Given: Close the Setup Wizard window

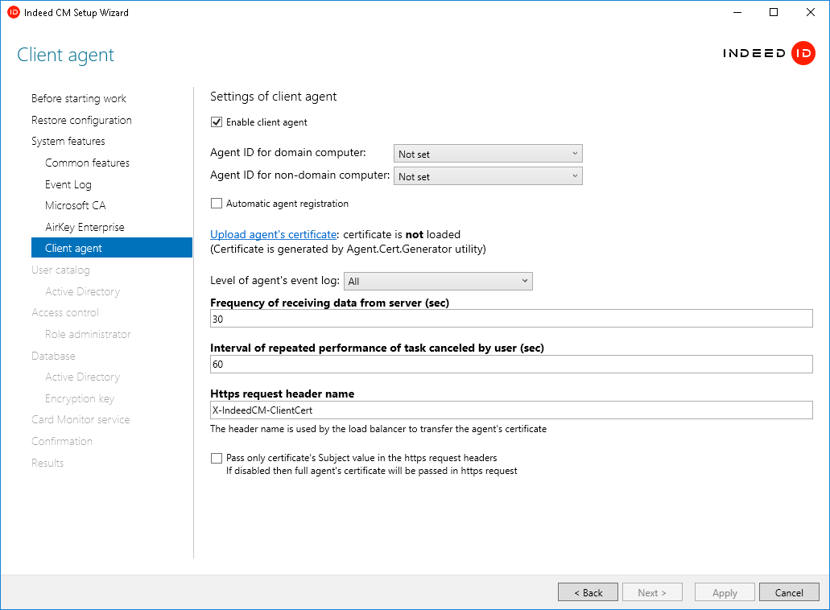Looking at the screenshot, I should point(811,12).
